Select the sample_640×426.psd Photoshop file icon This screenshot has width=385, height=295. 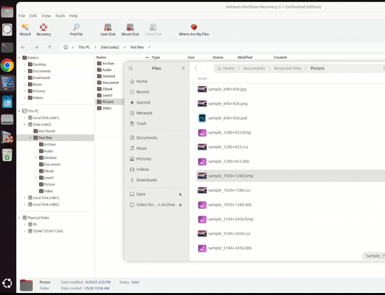coord(202,118)
